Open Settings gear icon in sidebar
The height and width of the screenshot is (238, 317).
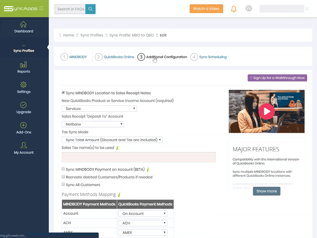coord(23,85)
